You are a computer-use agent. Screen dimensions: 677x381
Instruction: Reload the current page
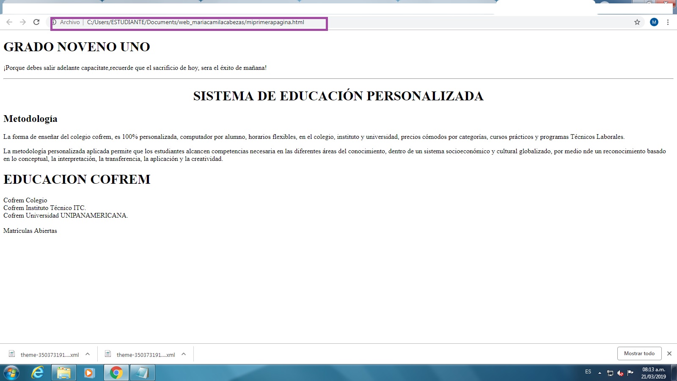(x=36, y=22)
